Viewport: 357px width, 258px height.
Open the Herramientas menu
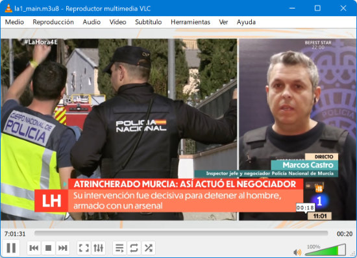(x=190, y=22)
